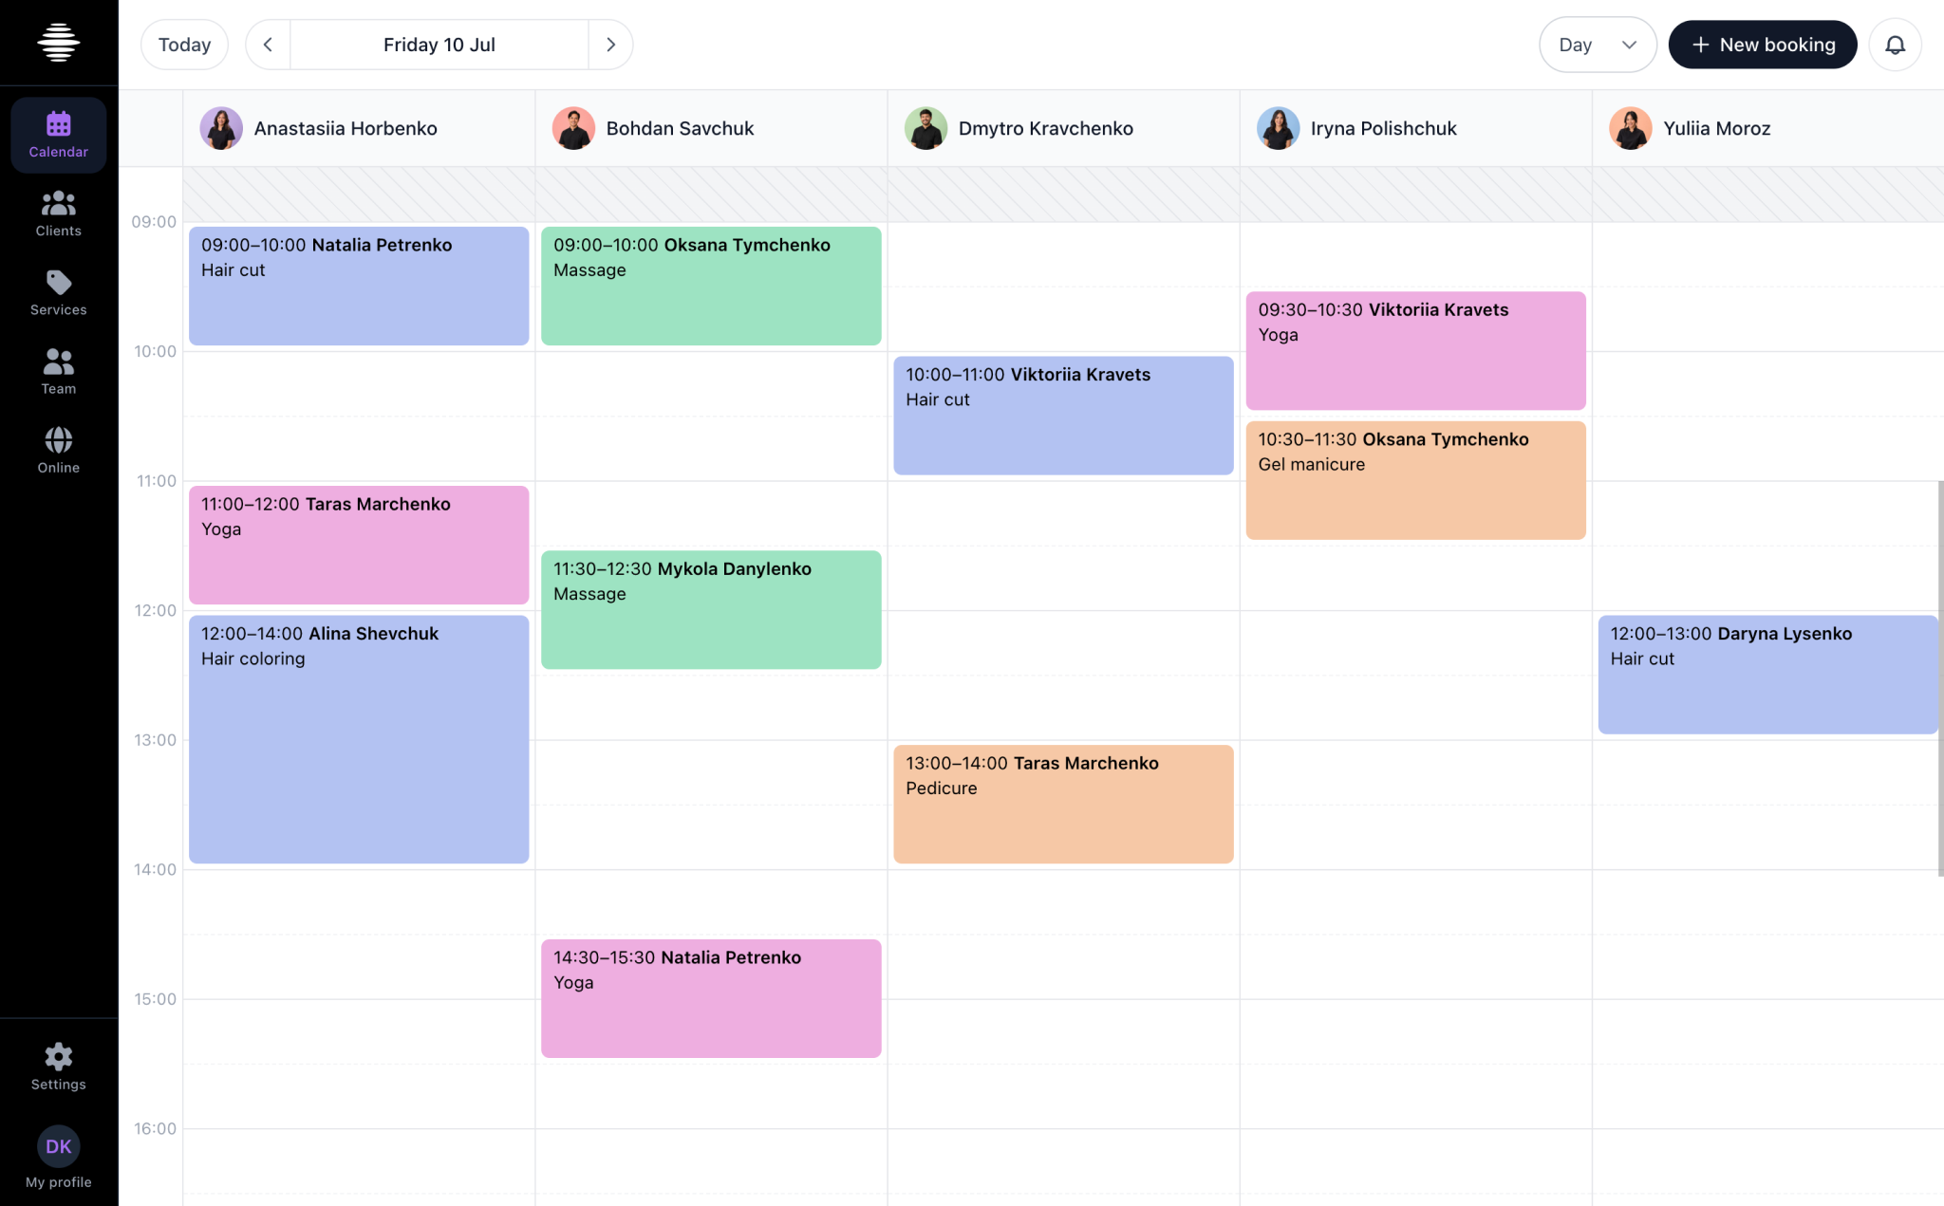Click the Dmytro Kravchenko column name
Screen dimensions: 1944x1206
coord(1045,128)
